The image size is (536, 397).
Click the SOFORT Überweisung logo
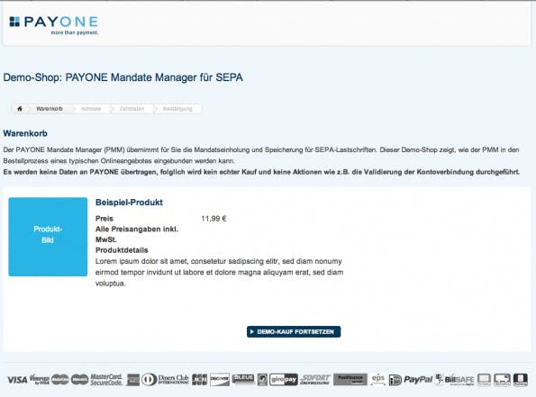(315, 380)
